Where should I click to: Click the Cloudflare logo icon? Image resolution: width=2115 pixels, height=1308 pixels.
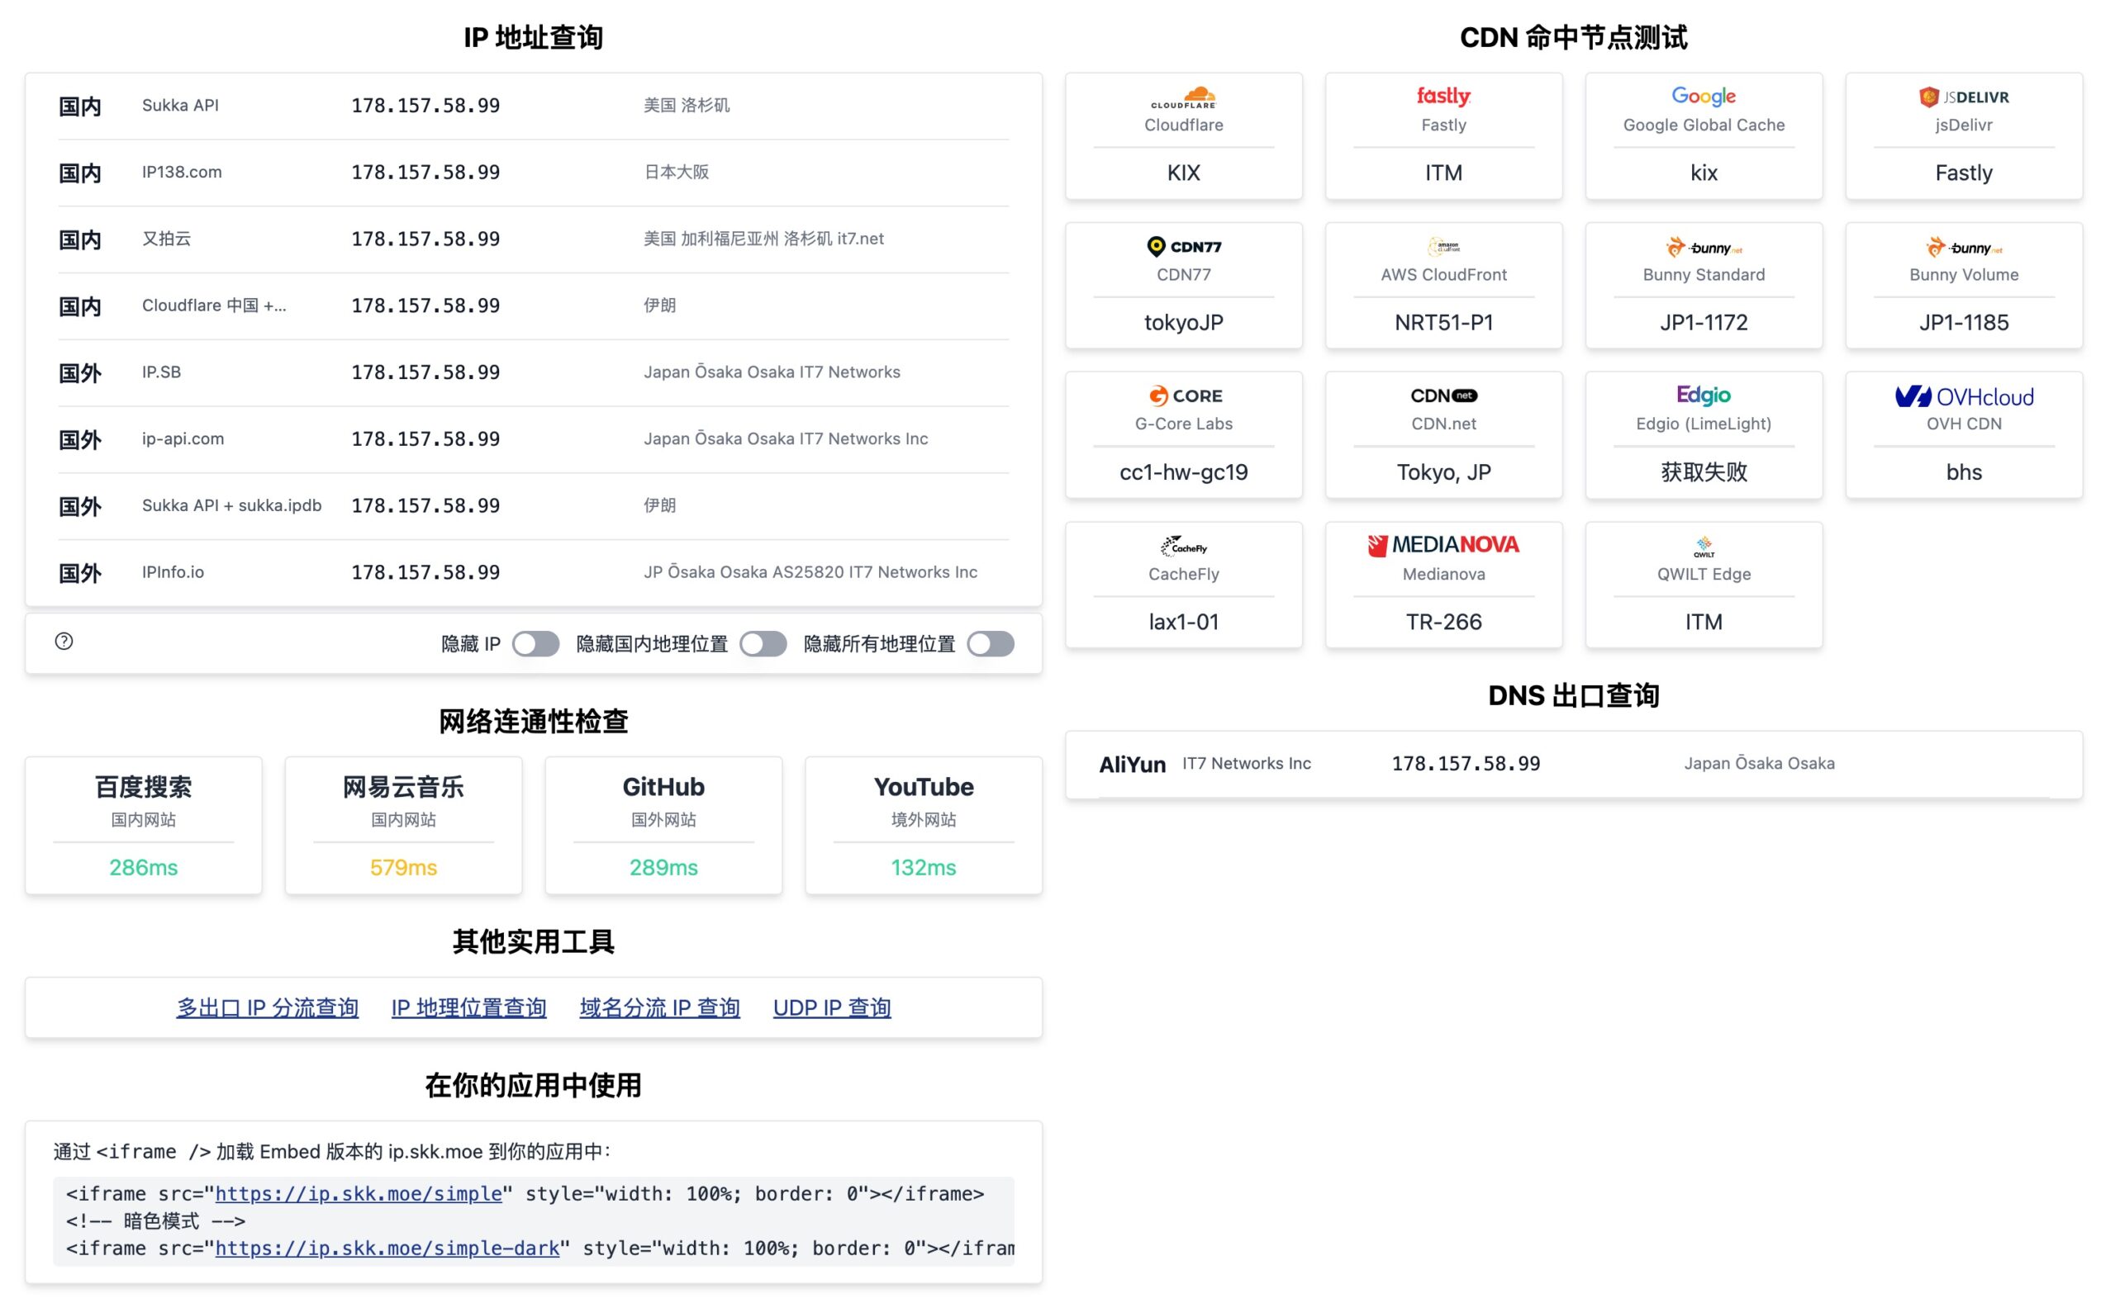click(x=1183, y=97)
